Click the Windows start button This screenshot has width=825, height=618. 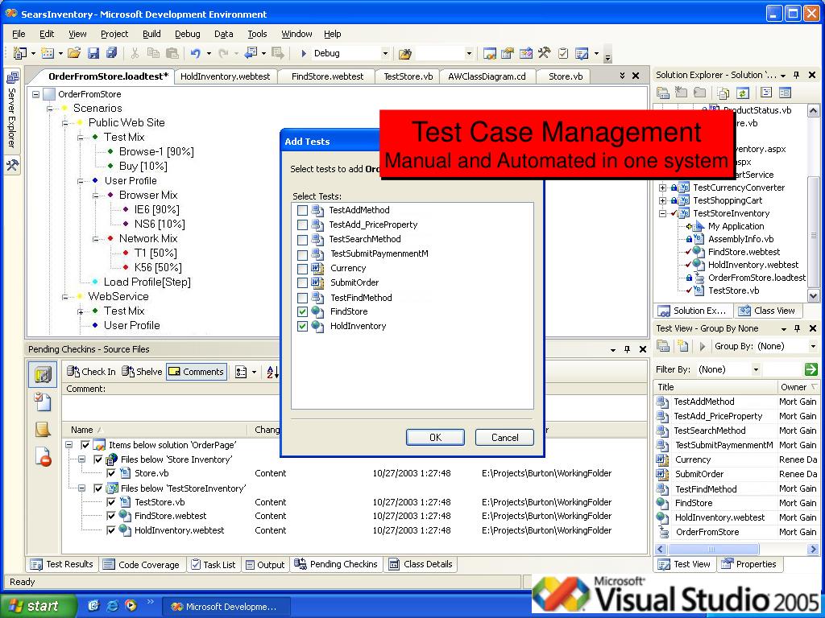(38, 606)
